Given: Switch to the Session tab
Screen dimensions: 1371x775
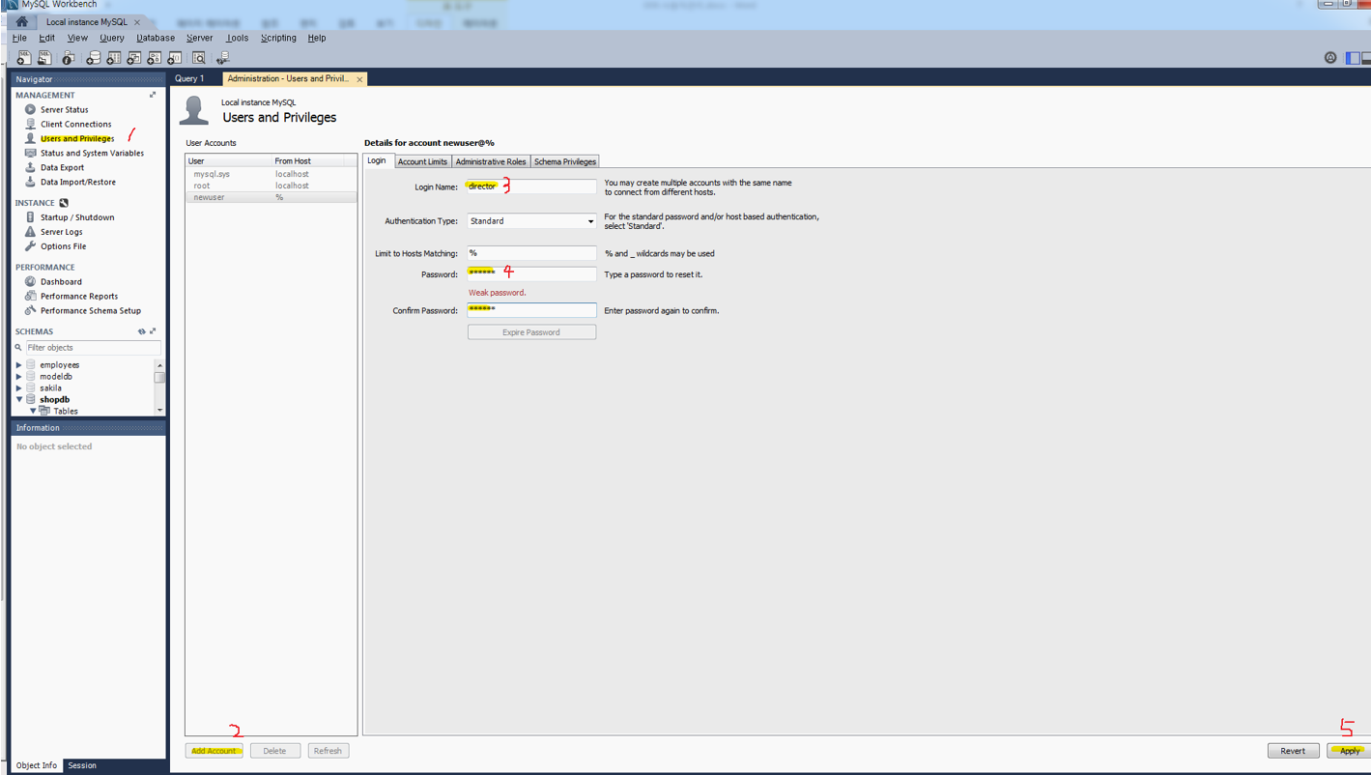Looking at the screenshot, I should click(82, 765).
